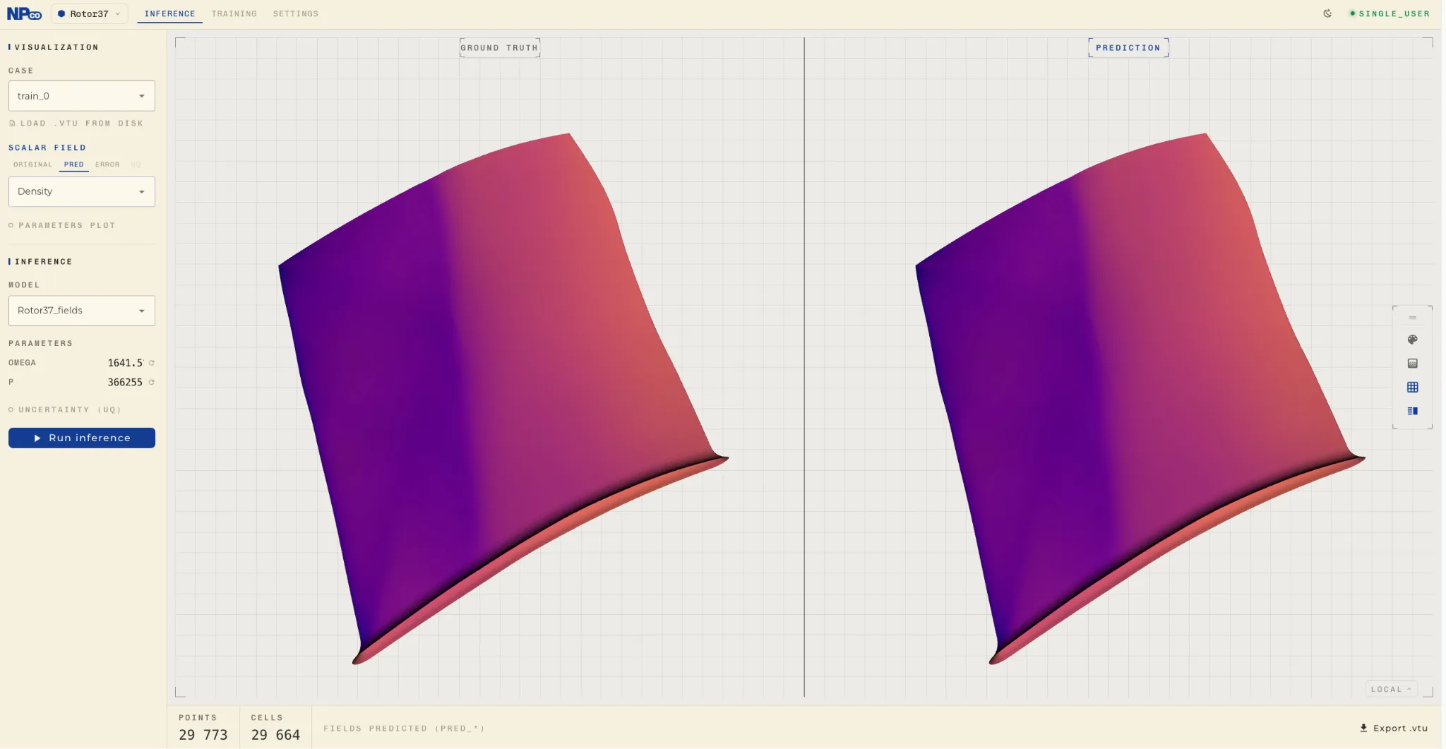Open the LOCAL scale dropdown
1446x749 pixels.
click(1391, 689)
